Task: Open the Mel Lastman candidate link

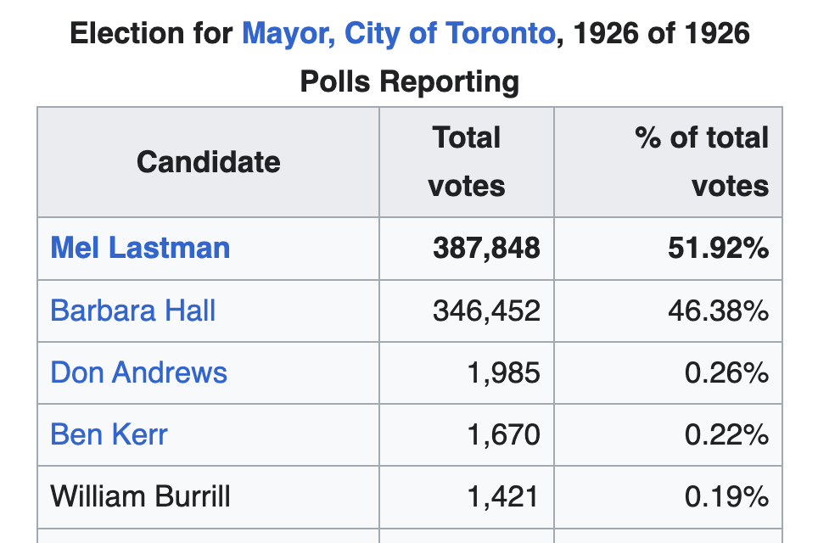Action: point(140,248)
